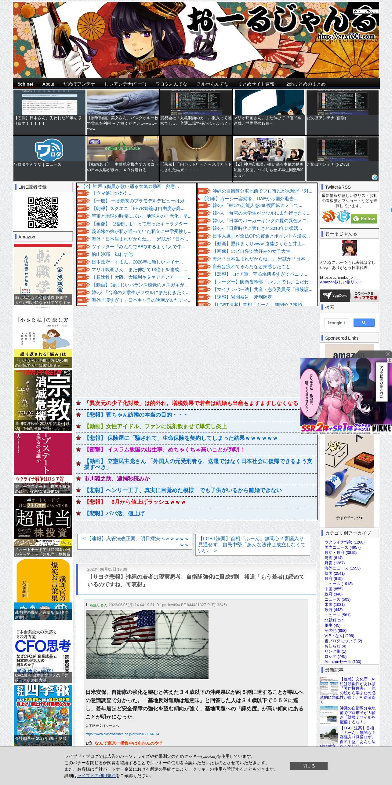Screen dimensions: 392x785
Task: Open 沖縄の自衛隊分屯地前でプロ市民 headline
Action: [x=262, y=191]
